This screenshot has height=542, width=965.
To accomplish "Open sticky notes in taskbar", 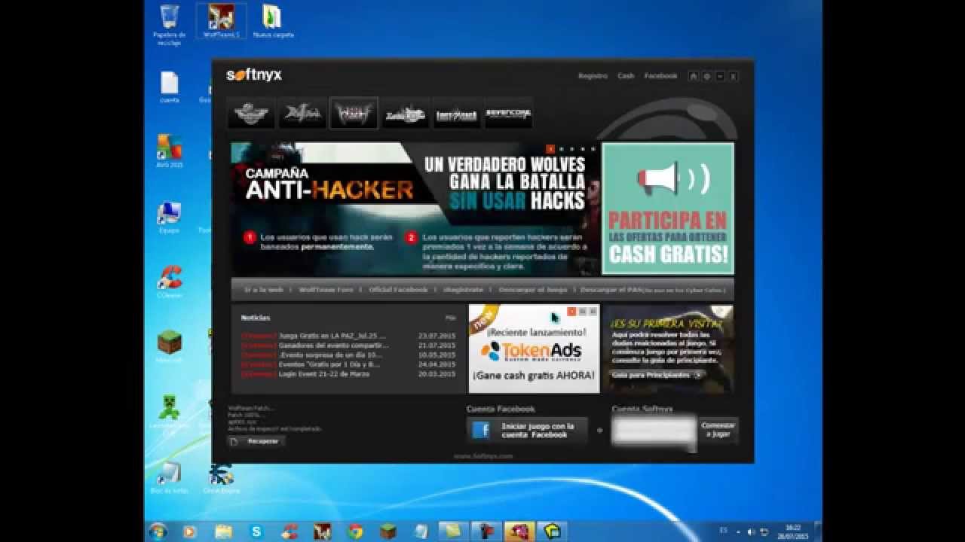I will click(x=453, y=531).
